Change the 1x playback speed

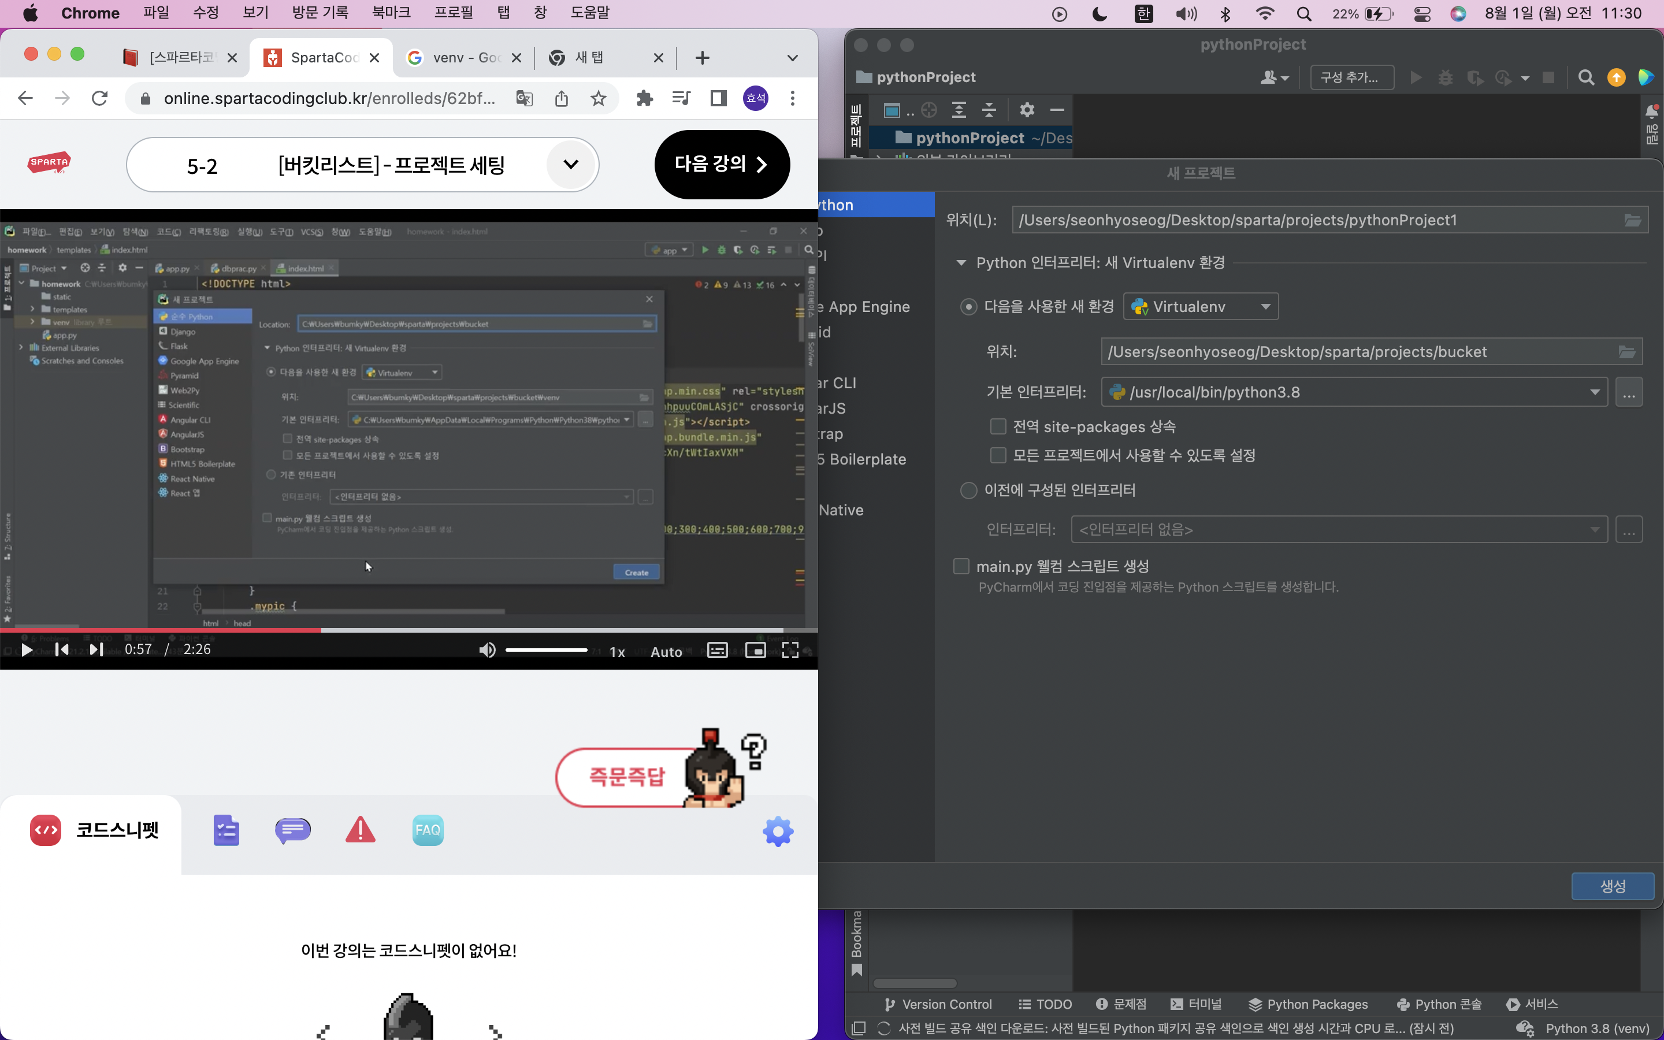click(617, 652)
